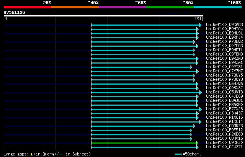Click the alignment bar of UniRef100_O24371
Screen dimensions: 245x157
click(x=144, y=147)
